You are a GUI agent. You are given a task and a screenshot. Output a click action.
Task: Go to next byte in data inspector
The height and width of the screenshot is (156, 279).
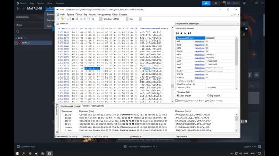(185, 33)
